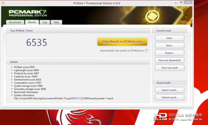Select 'Productivity score: 5487' text

(x=26, y=73)
